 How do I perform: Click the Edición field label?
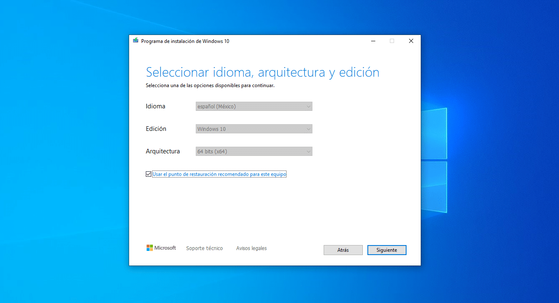[x=156, y=129]
